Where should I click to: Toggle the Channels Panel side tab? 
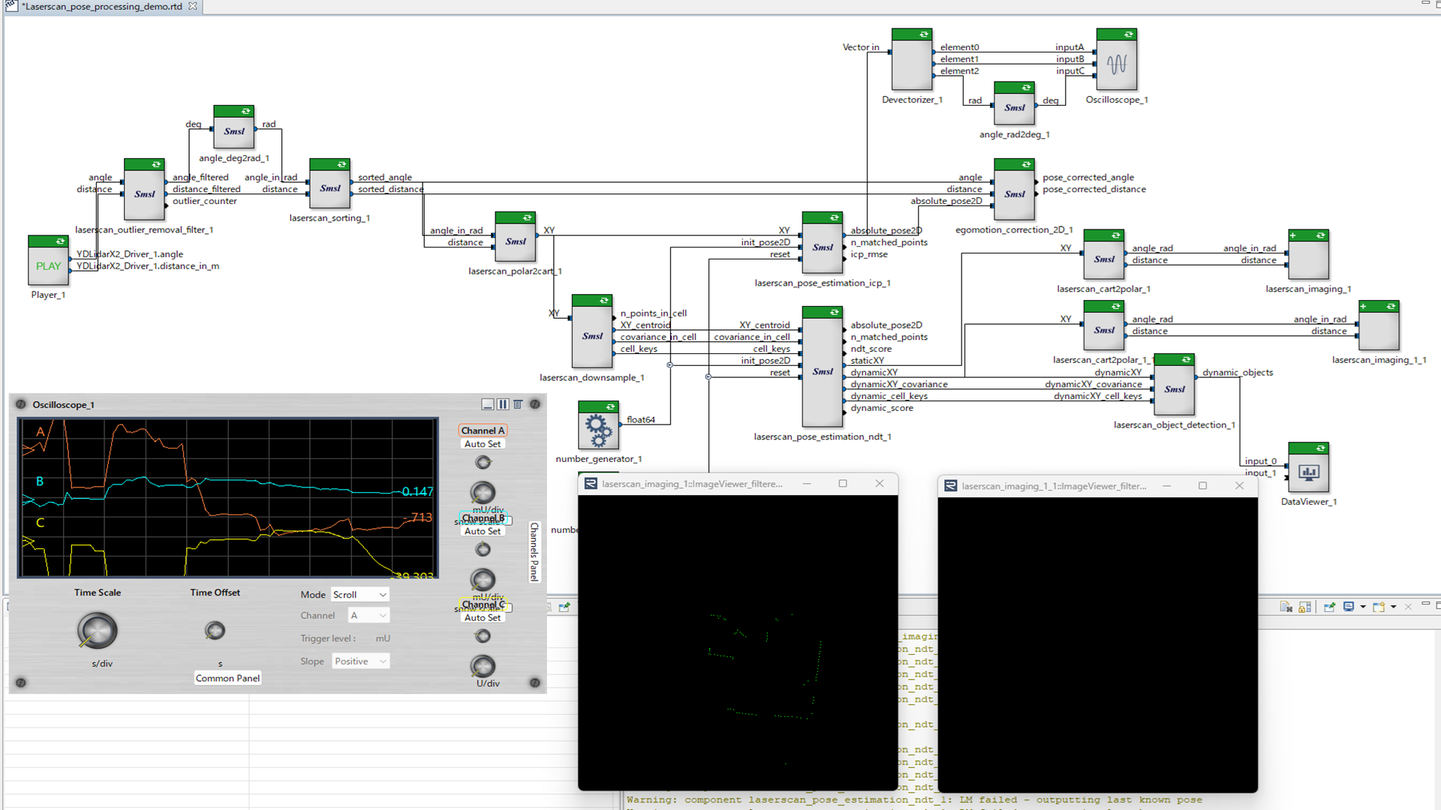coord(534,551)
